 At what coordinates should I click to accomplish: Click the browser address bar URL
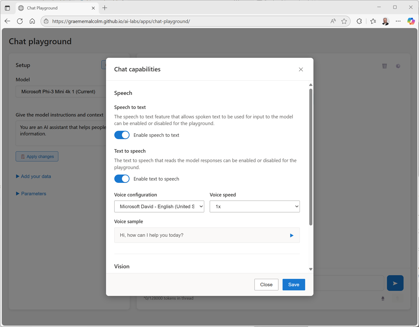(121, 21)
